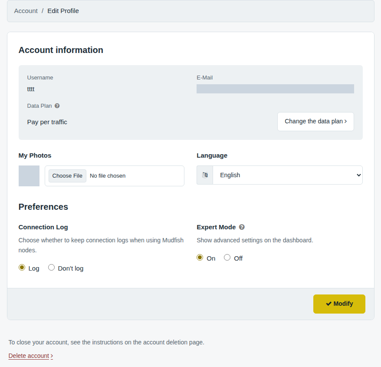Click the account closing instructions sentence
This screenshot has width=381, height=367.
click(106, 342)
